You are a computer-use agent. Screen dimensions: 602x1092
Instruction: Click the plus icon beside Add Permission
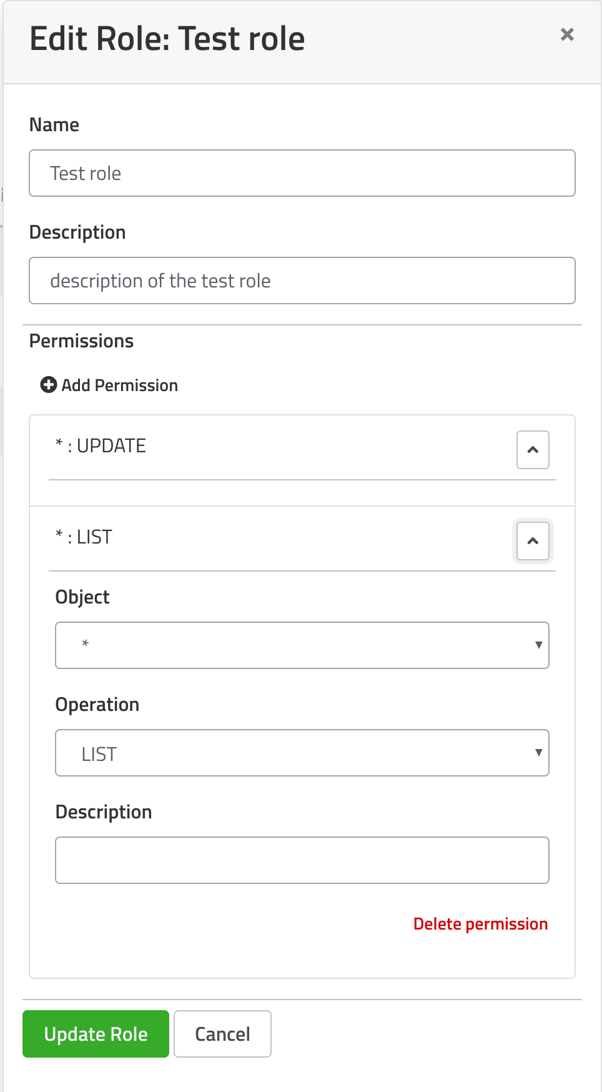49,385
